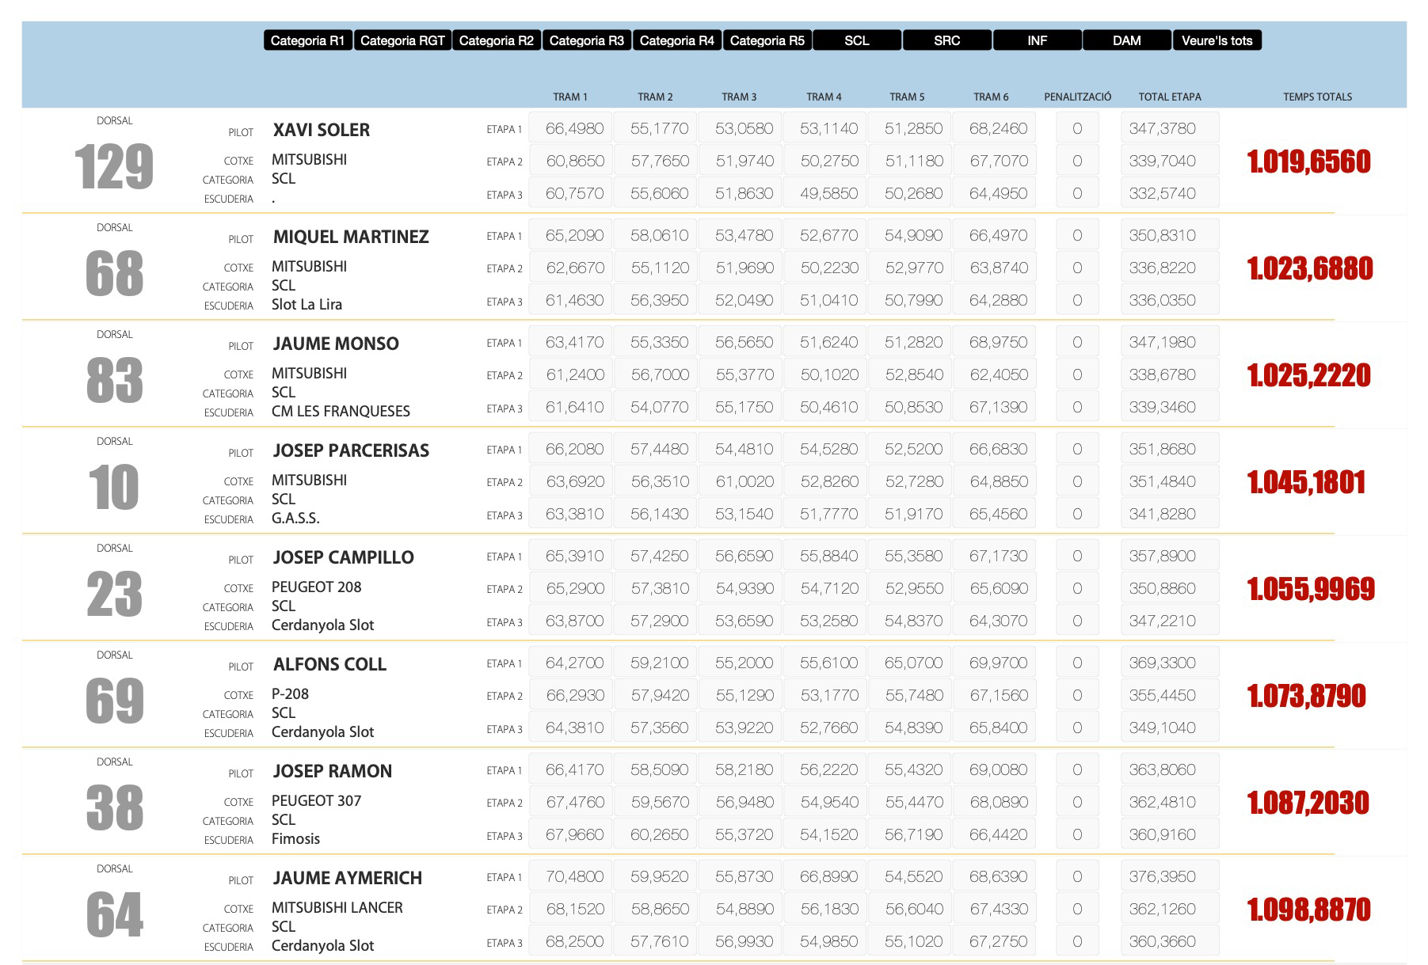Image resolution: width=1428 pixels, height=965 pixels.
Task: Switch to Categoria R5 results
Action: [x=767, y=40]
